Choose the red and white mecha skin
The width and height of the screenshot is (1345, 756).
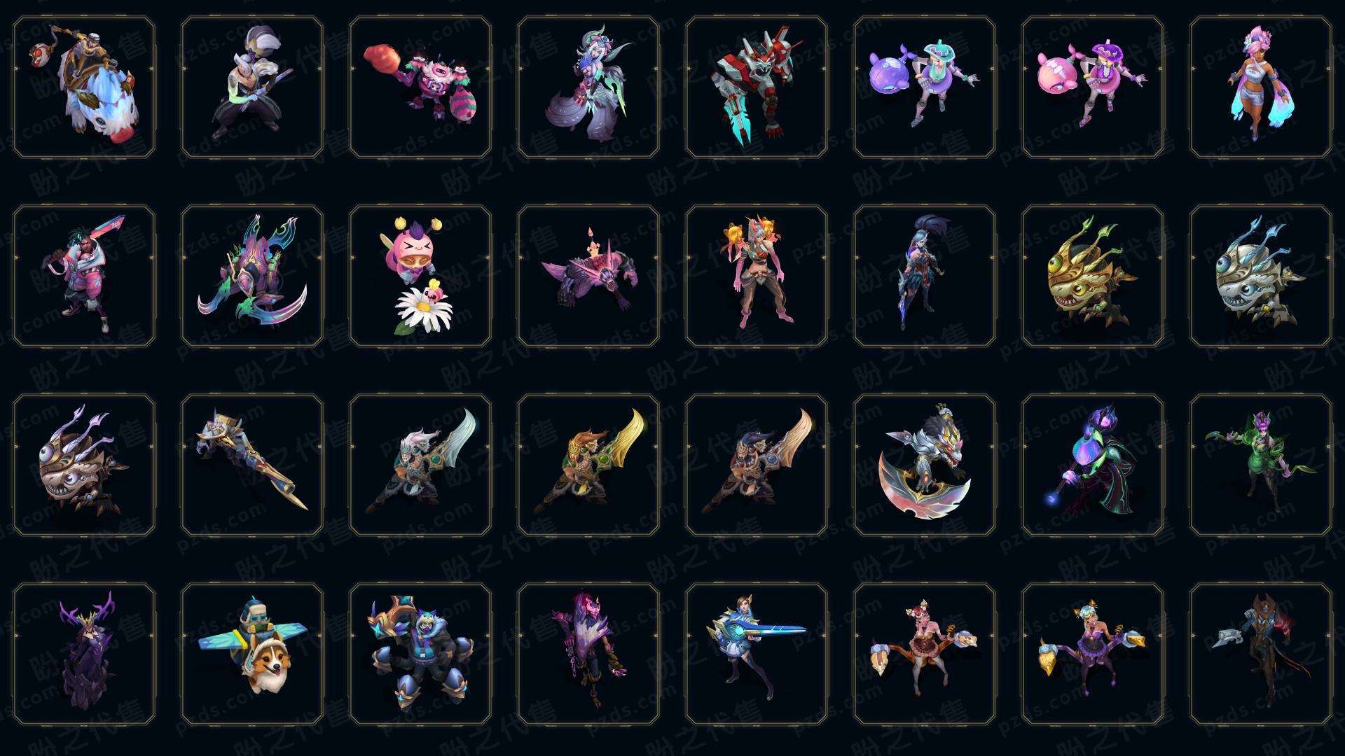tap(757, 87)
